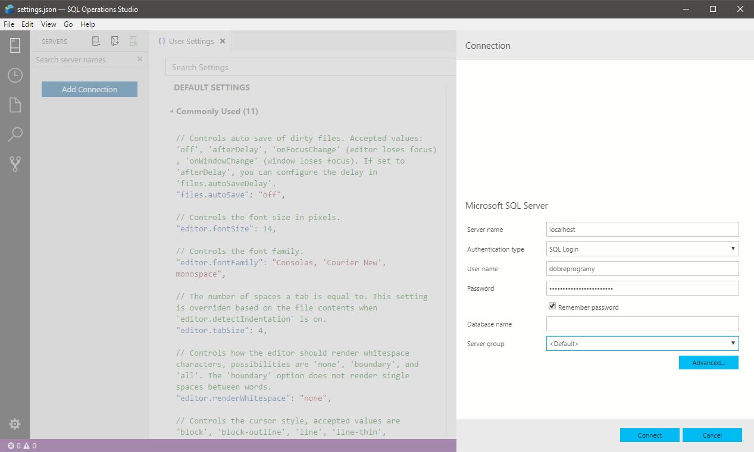Open the Servers view in activity bar
754x452 pixels.
pos(15,45)
